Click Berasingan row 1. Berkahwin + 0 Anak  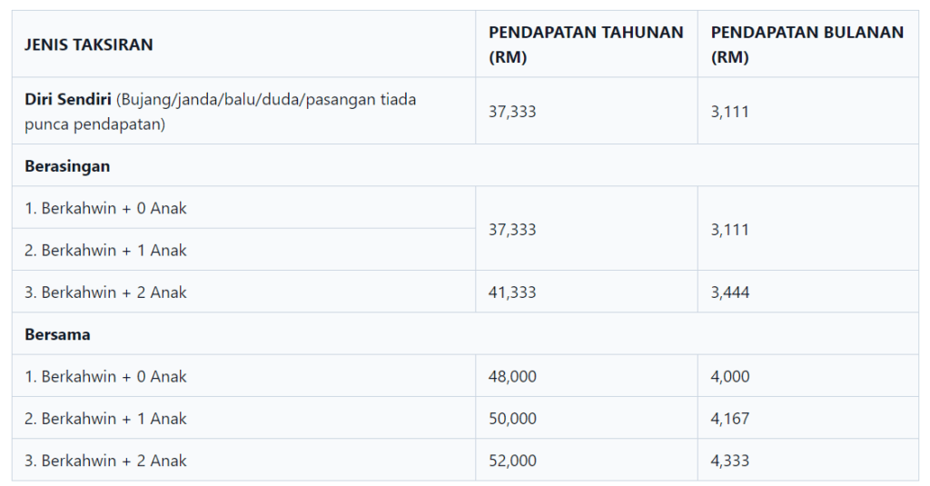click(x=105, y=208)
